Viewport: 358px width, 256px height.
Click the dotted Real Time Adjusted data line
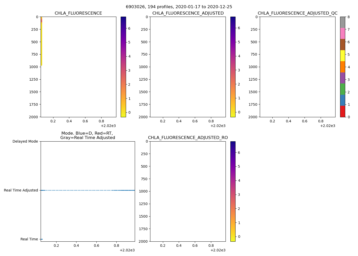(x=87, y=190)
